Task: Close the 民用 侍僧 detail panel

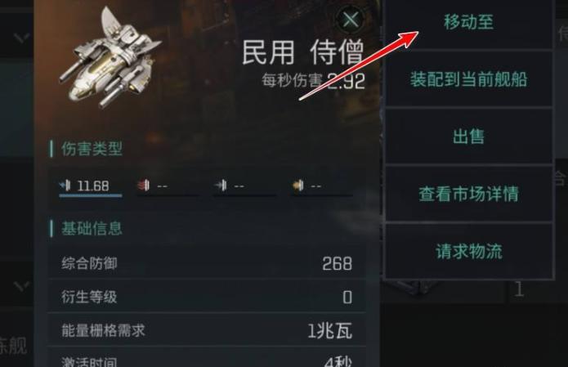Action: [351, 19]
